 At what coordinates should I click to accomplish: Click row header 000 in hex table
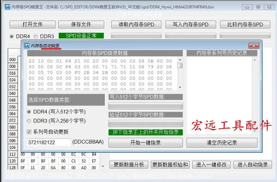(13, 60)
